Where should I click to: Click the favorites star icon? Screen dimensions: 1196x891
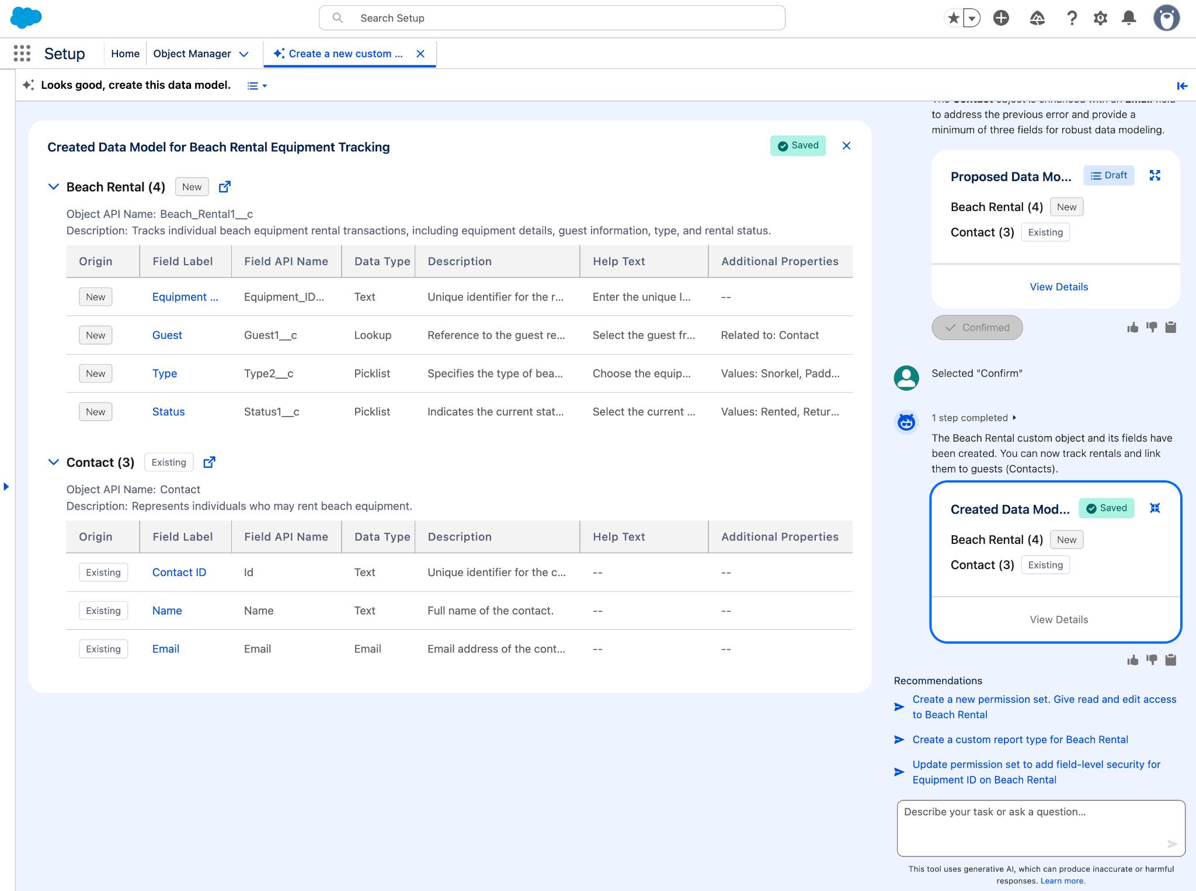tap(954, 18)
